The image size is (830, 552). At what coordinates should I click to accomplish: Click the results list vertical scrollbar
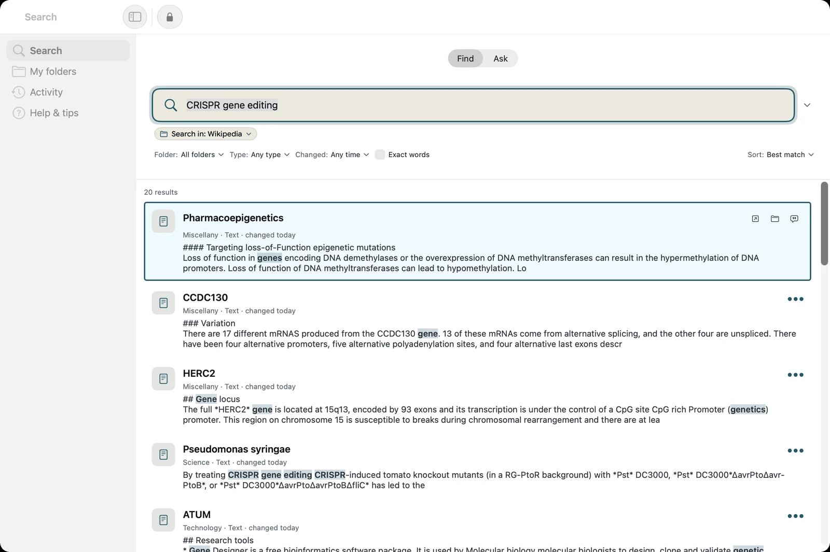[824, 223]
